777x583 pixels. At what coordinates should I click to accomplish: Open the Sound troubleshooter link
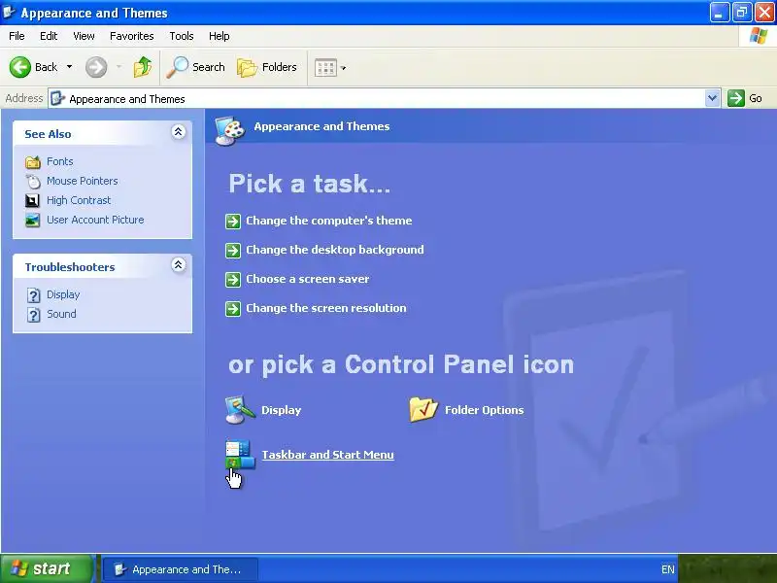[61, 314]
